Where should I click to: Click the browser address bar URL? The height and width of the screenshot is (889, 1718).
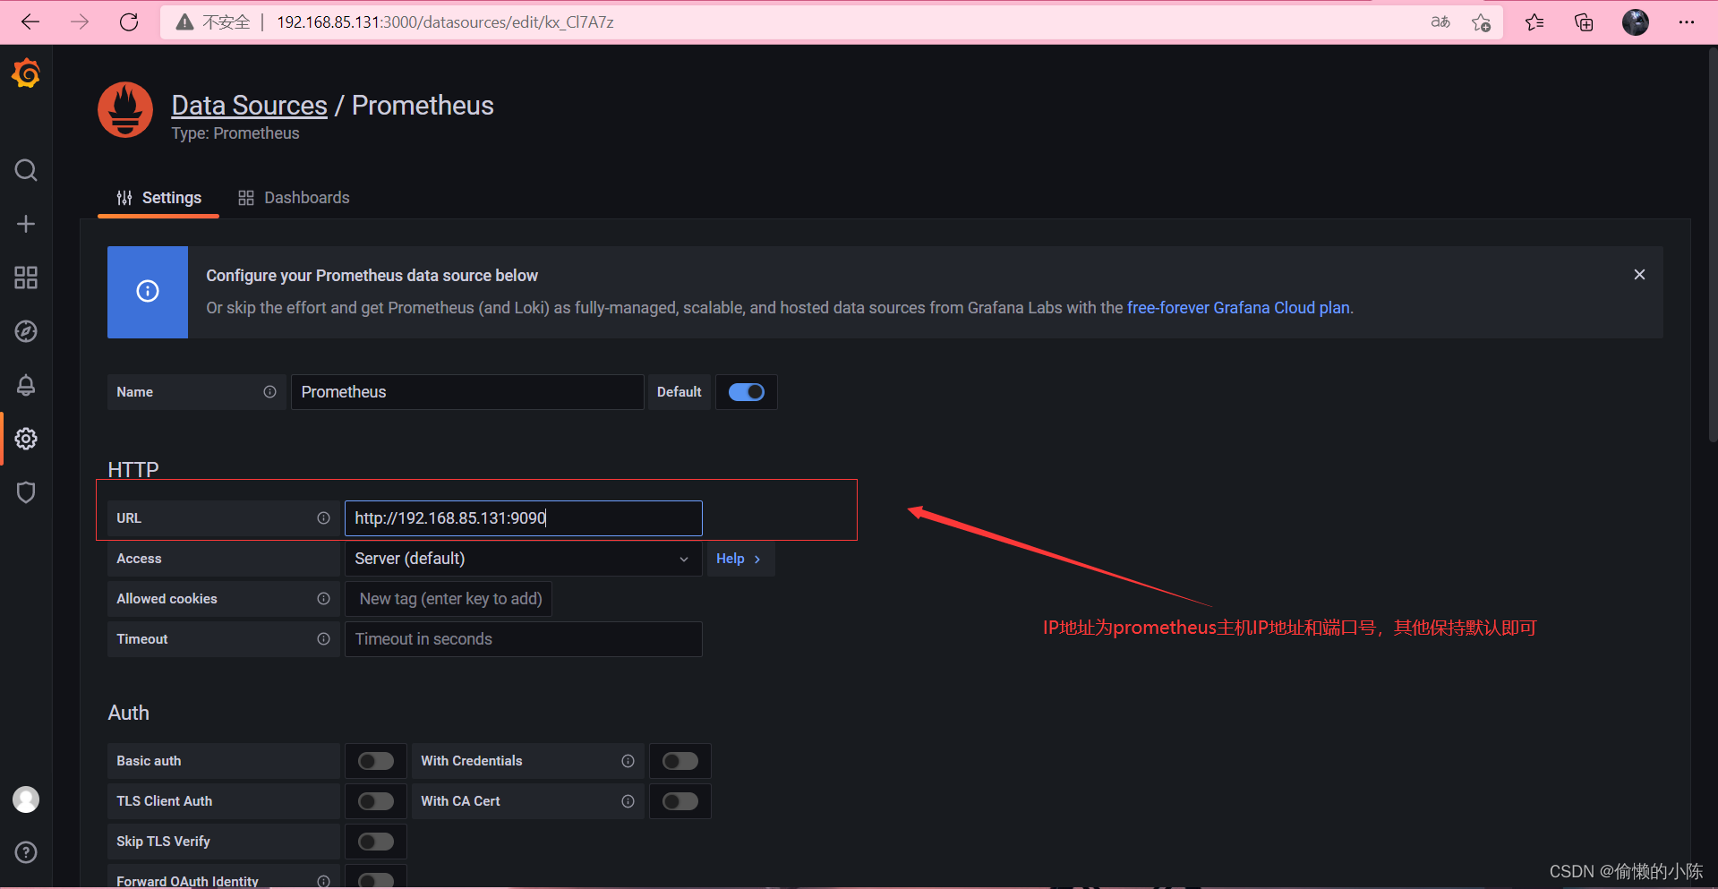point(445,22)
